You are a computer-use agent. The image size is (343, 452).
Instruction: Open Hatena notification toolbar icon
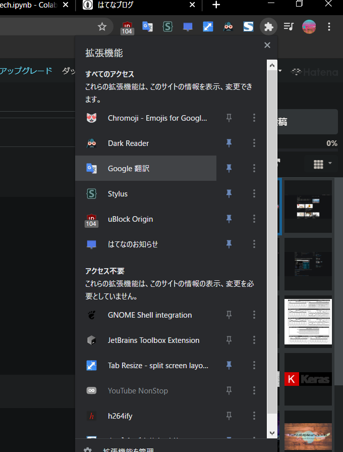(x=188, y=27)
